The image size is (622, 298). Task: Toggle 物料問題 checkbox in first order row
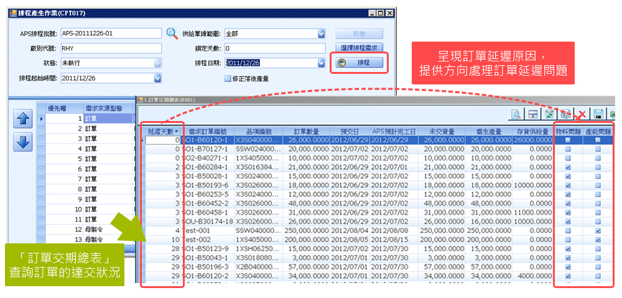[x=567, y=140]
